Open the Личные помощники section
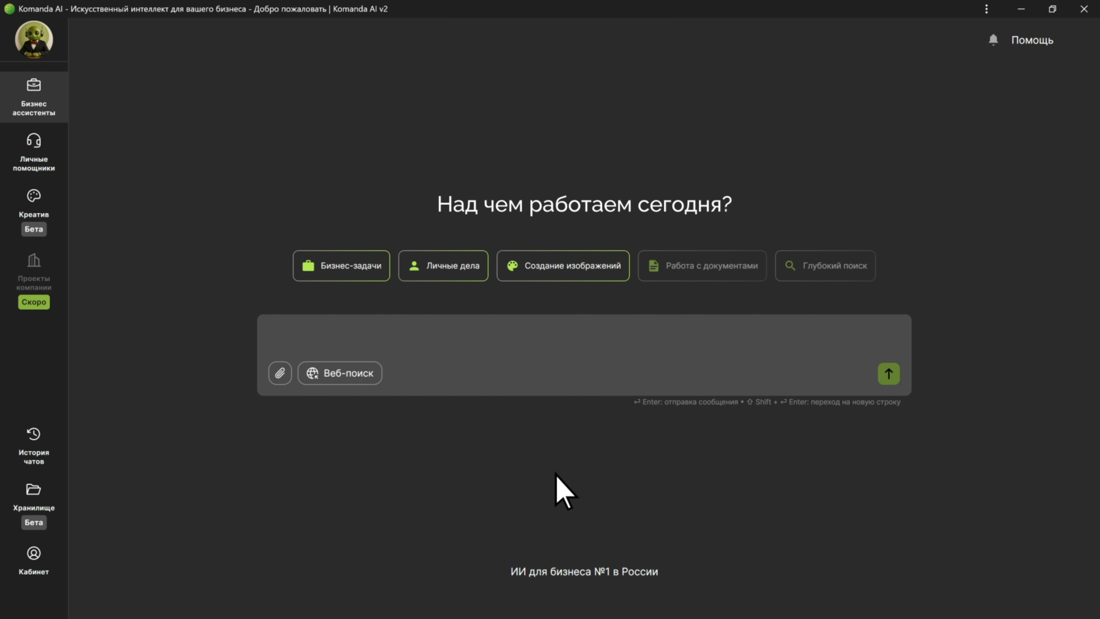1100x619 pixels. pyautogui.click(x=34, y=151)
